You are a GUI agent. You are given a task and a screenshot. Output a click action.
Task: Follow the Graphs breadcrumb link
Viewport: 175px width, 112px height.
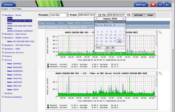coord(5,9)
